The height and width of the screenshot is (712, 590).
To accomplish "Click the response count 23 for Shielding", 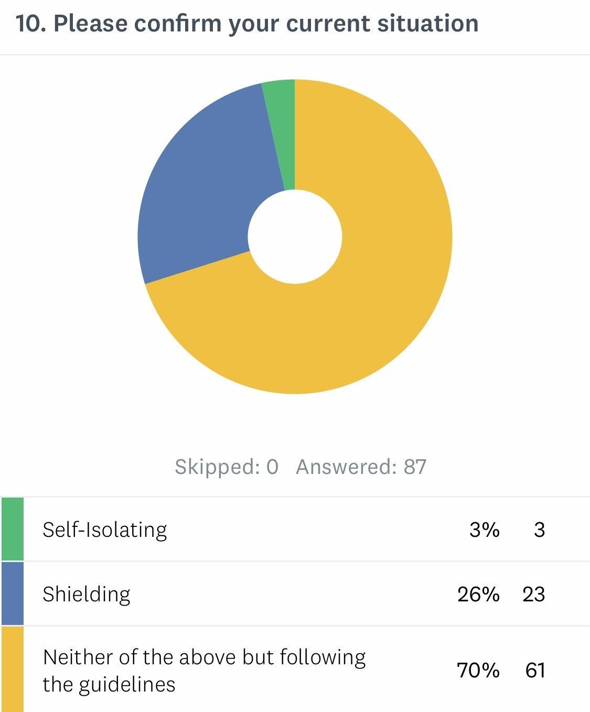I will click(x=533, y=594).
